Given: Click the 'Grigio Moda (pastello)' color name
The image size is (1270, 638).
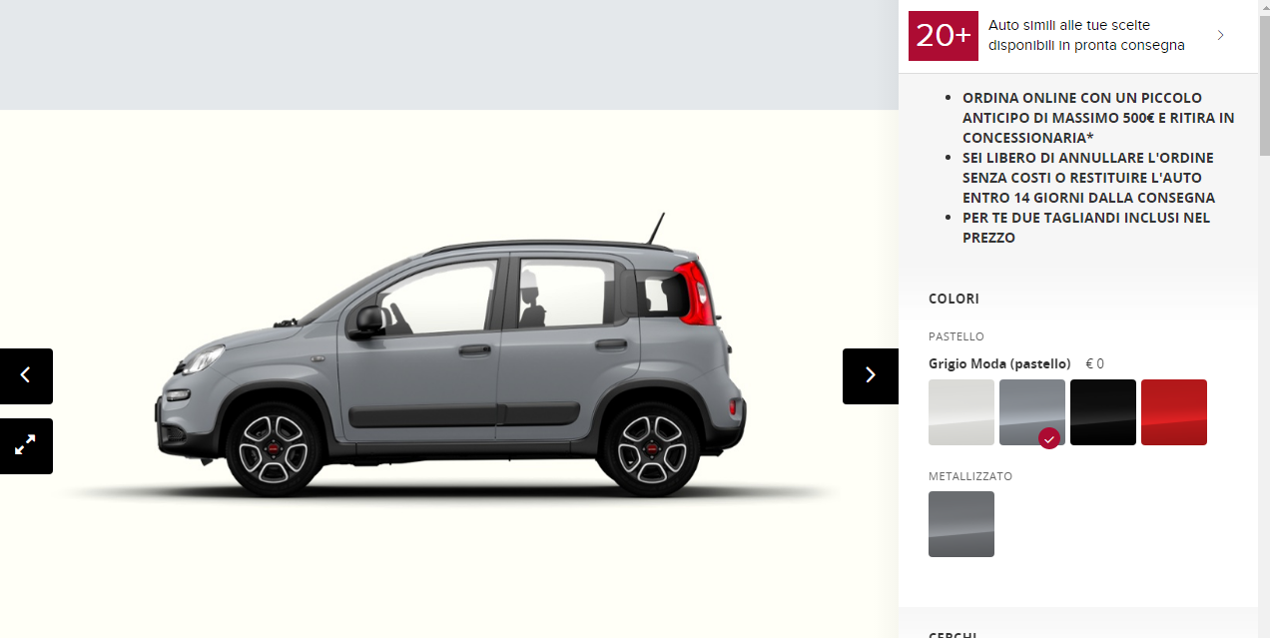Looking at the screenshot, I should tap(999, 363).
